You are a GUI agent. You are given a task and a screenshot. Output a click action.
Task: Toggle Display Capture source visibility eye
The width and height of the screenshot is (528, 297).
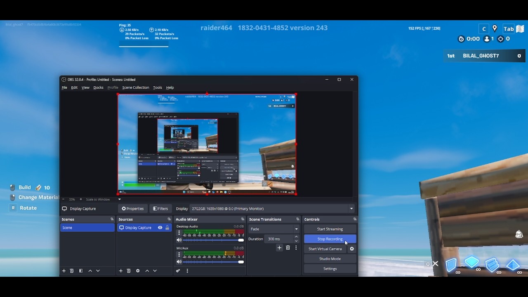click(160, 228)
